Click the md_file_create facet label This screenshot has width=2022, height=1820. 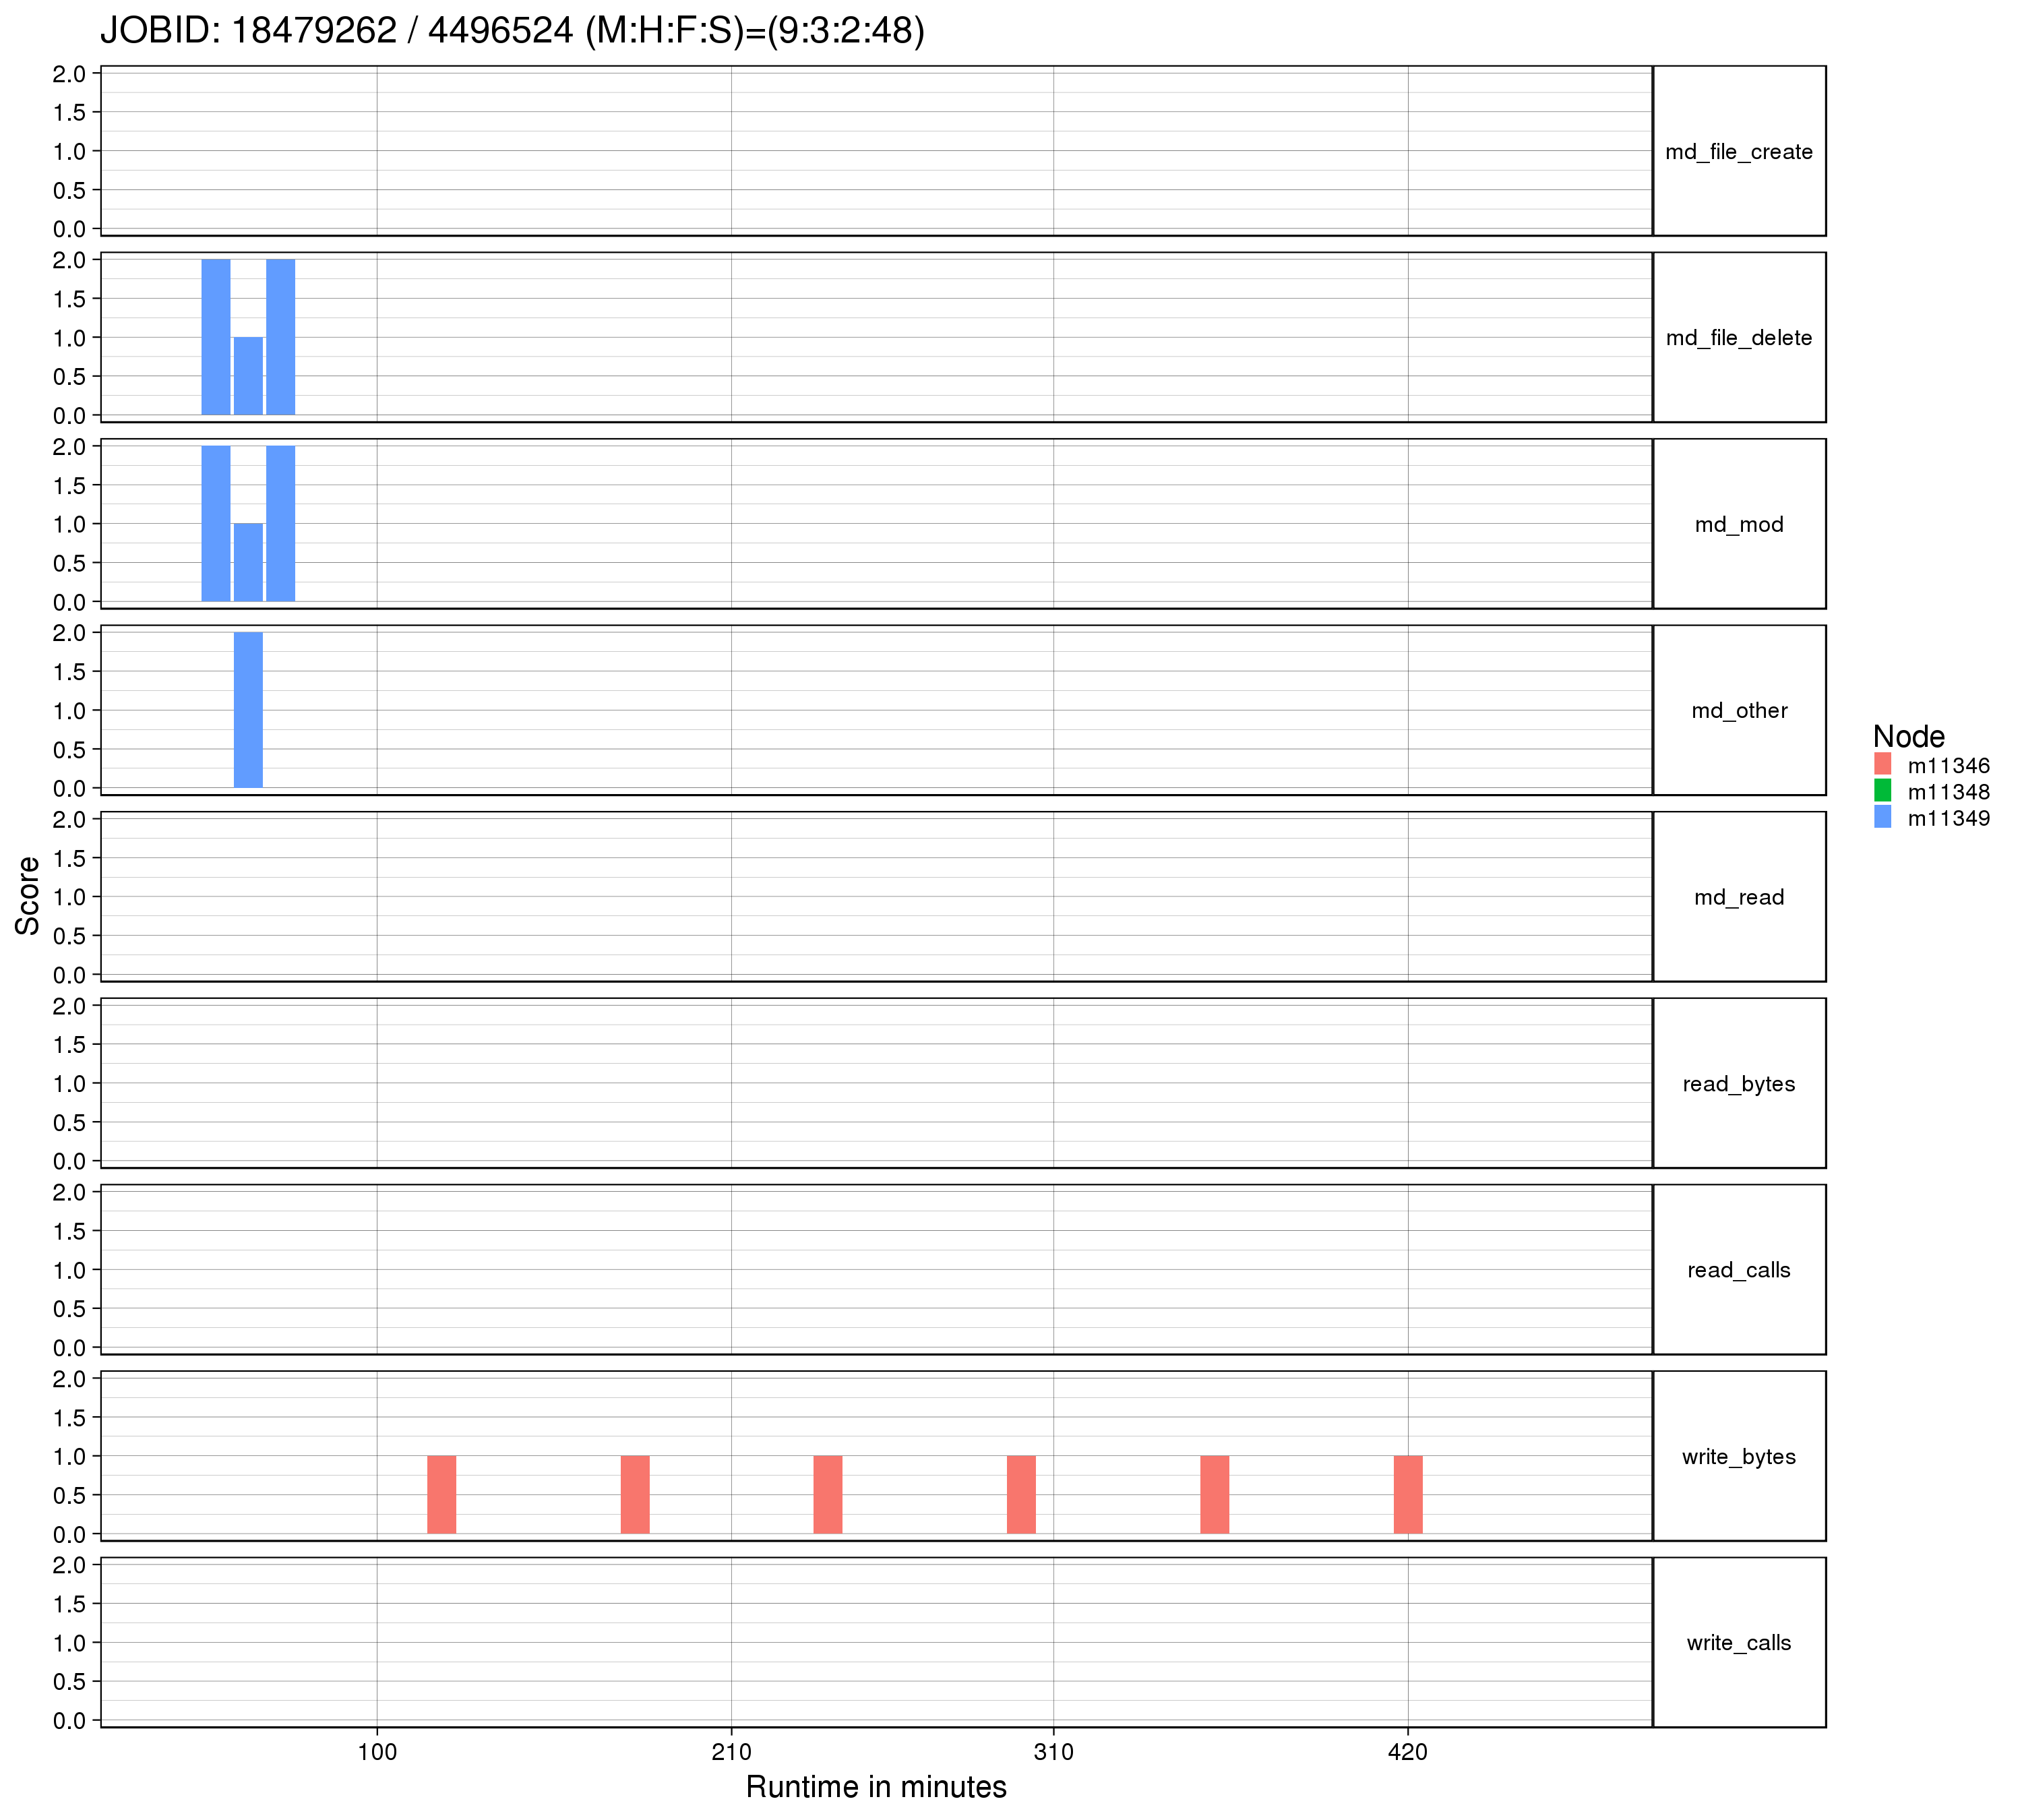1738,152
